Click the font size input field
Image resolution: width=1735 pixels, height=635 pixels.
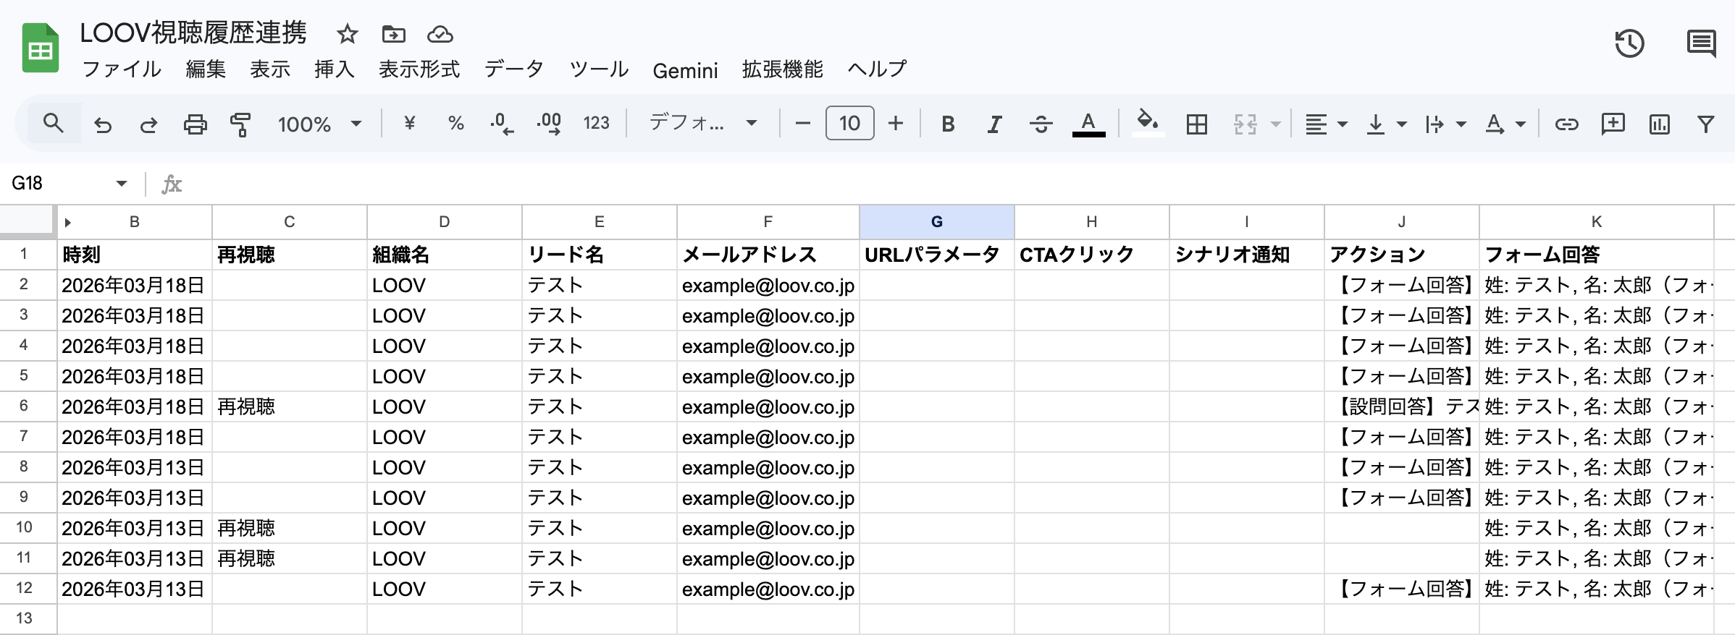tap(849, 124)
